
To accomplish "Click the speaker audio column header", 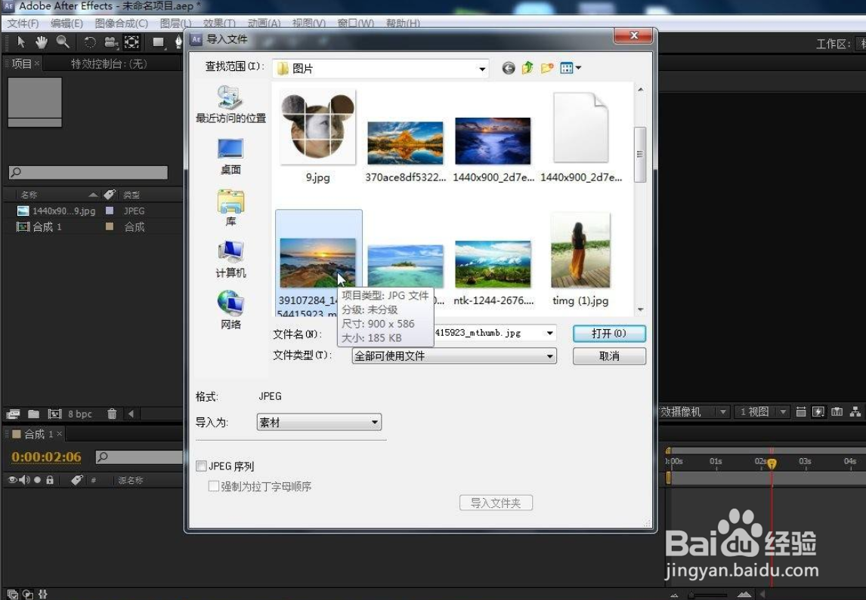I will 24,480.
